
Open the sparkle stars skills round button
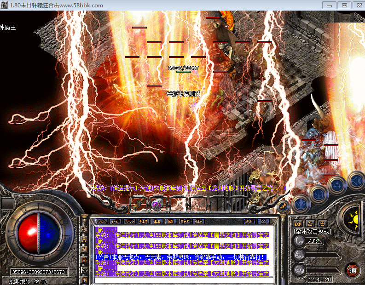tap(337, 185)
